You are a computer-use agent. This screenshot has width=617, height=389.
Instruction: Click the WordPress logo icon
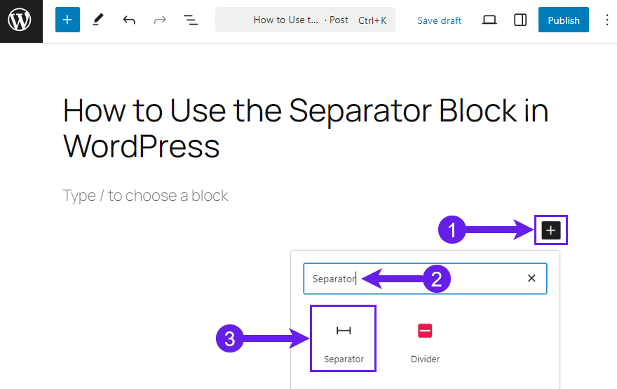coord(20,20)
